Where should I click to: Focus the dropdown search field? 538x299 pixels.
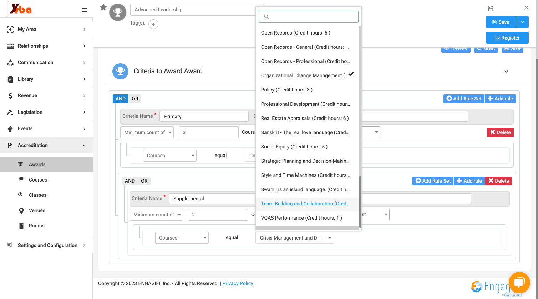(x=309, y=17)
